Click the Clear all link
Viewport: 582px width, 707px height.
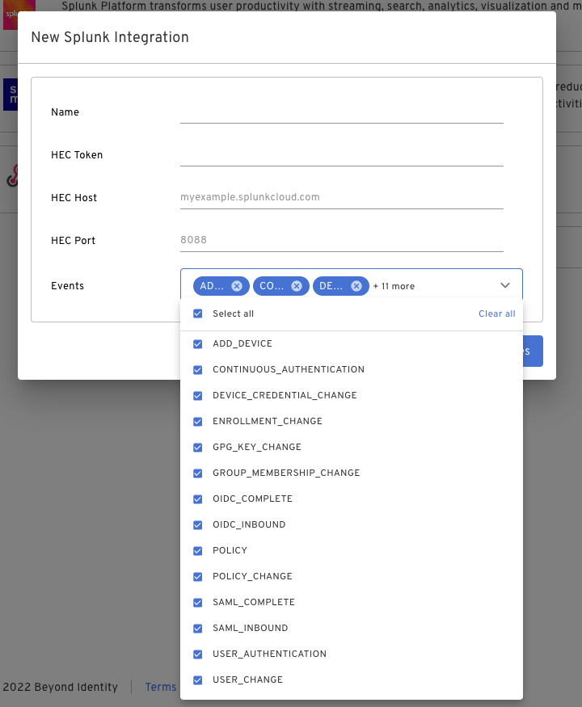tap(496, 314)
